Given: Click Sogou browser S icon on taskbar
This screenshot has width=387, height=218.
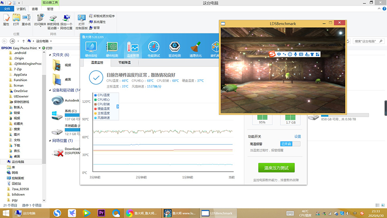Looking at the screenshot, I should click(57, 213).
